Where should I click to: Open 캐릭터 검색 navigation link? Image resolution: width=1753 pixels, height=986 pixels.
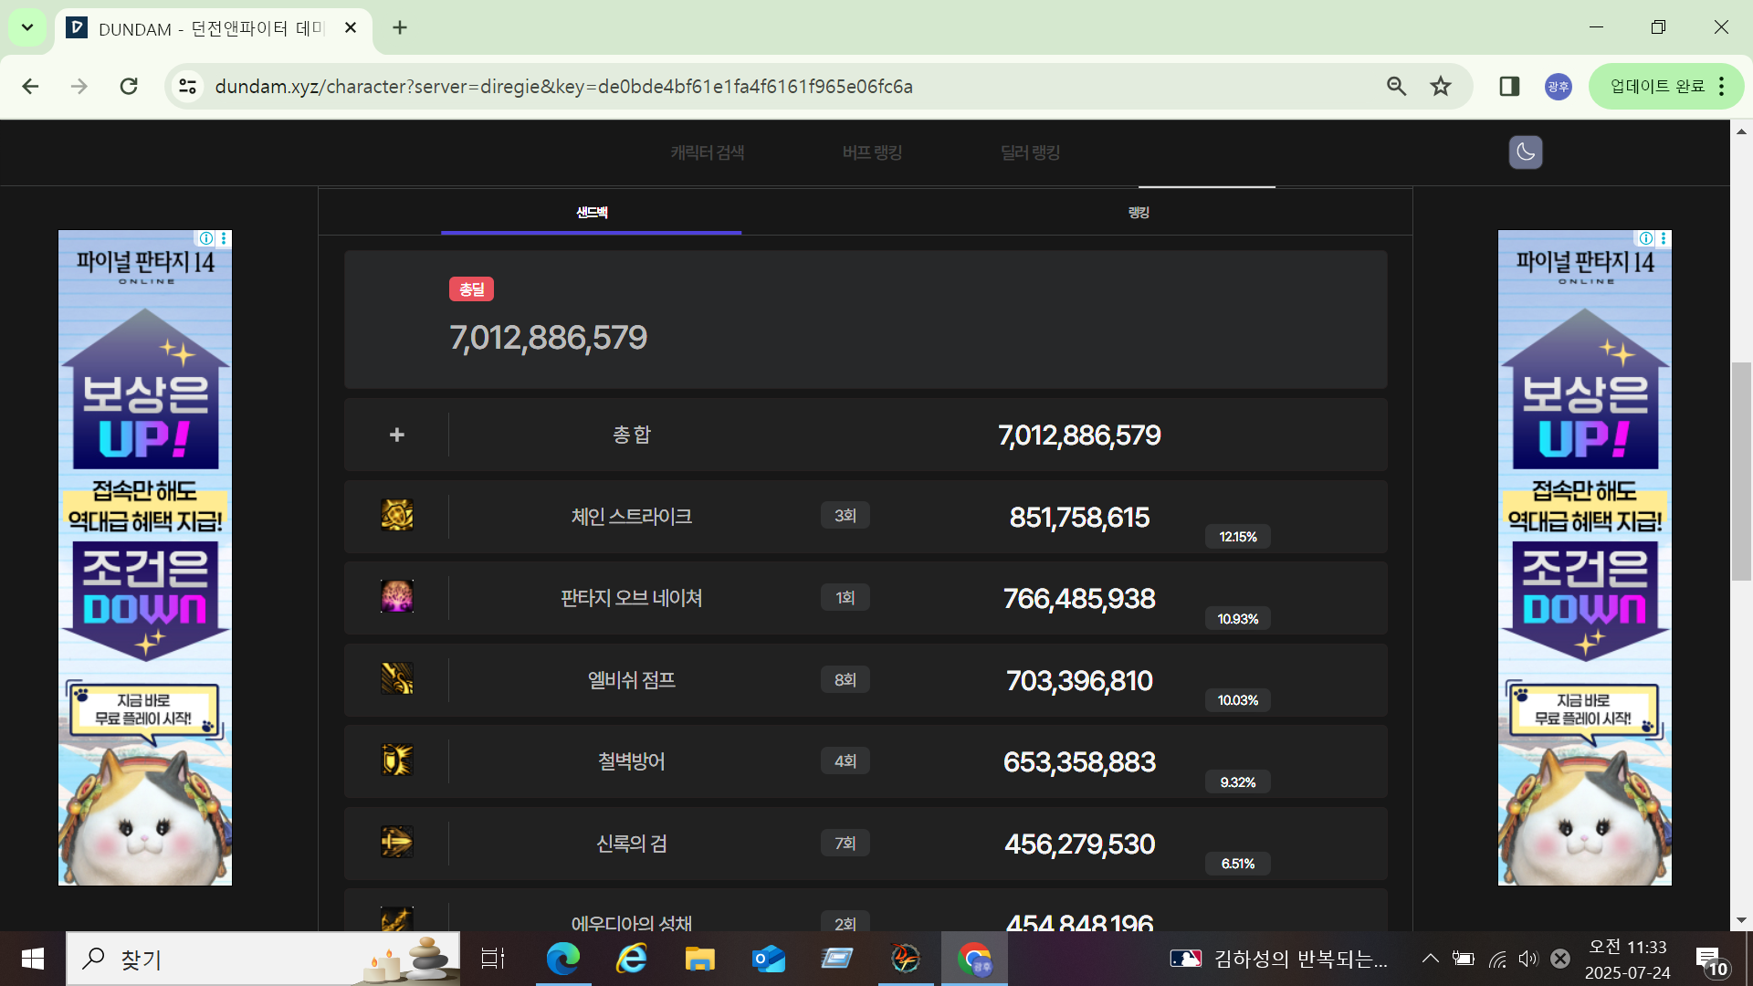click(x=708, y=152)
